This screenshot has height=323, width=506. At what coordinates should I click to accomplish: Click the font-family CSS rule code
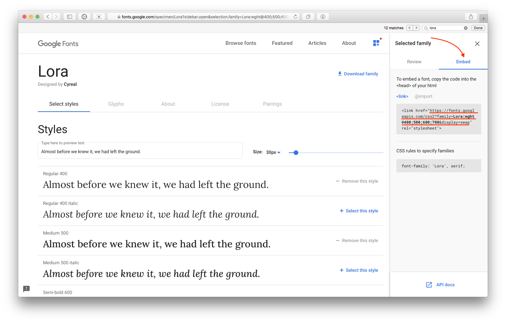(x=439, y=166)
